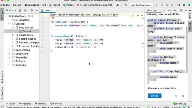Navigate back arrow in Description panel
Viewport: 192px width, 108px height.
(x=169, y=10)
